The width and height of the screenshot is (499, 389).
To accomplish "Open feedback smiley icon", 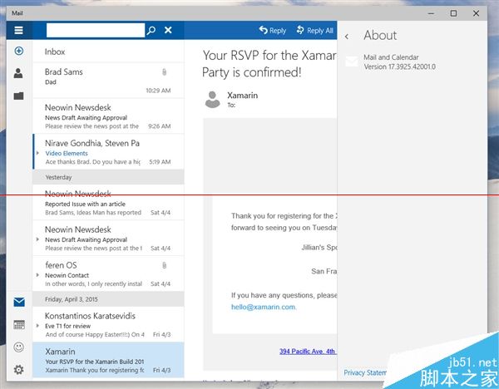I will [x=19, y=347].
